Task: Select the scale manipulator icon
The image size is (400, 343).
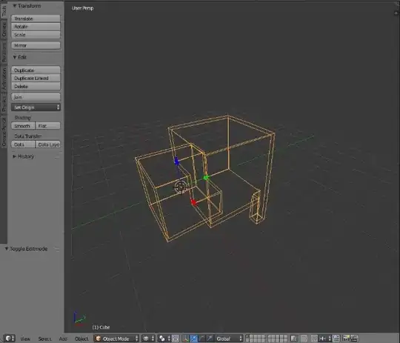Action: [210, 339]
